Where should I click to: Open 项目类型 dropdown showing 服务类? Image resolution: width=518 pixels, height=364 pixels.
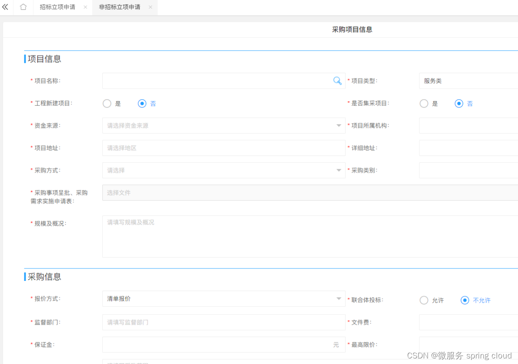pos(468,81)
